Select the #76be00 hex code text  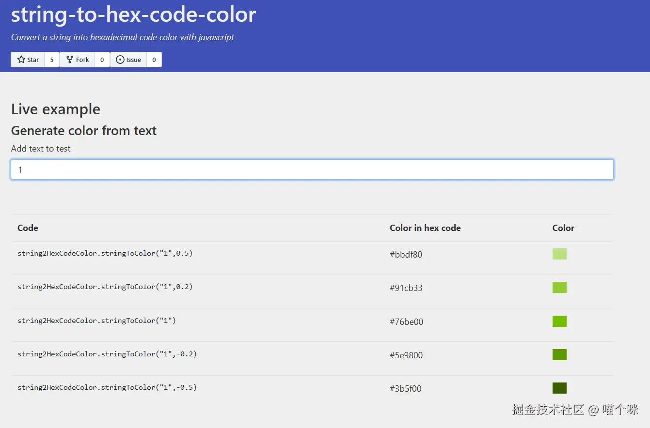coord(406,322)
